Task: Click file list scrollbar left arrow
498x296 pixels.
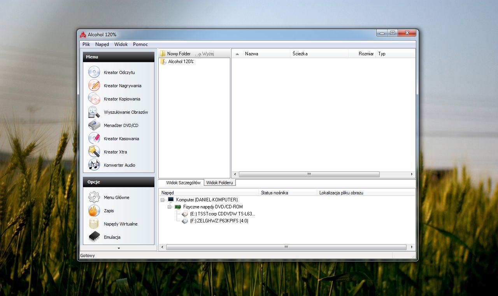Action: pyautogui.click(x=235, y=174)
